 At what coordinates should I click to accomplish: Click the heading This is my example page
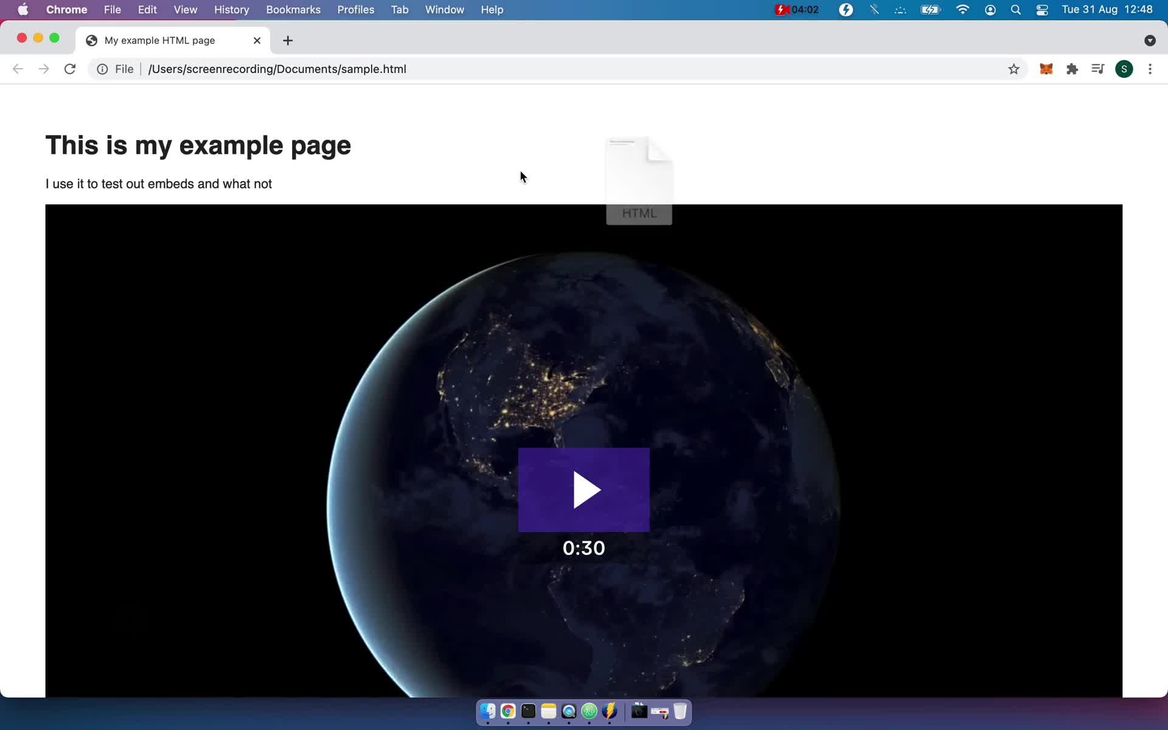(198, 145)
